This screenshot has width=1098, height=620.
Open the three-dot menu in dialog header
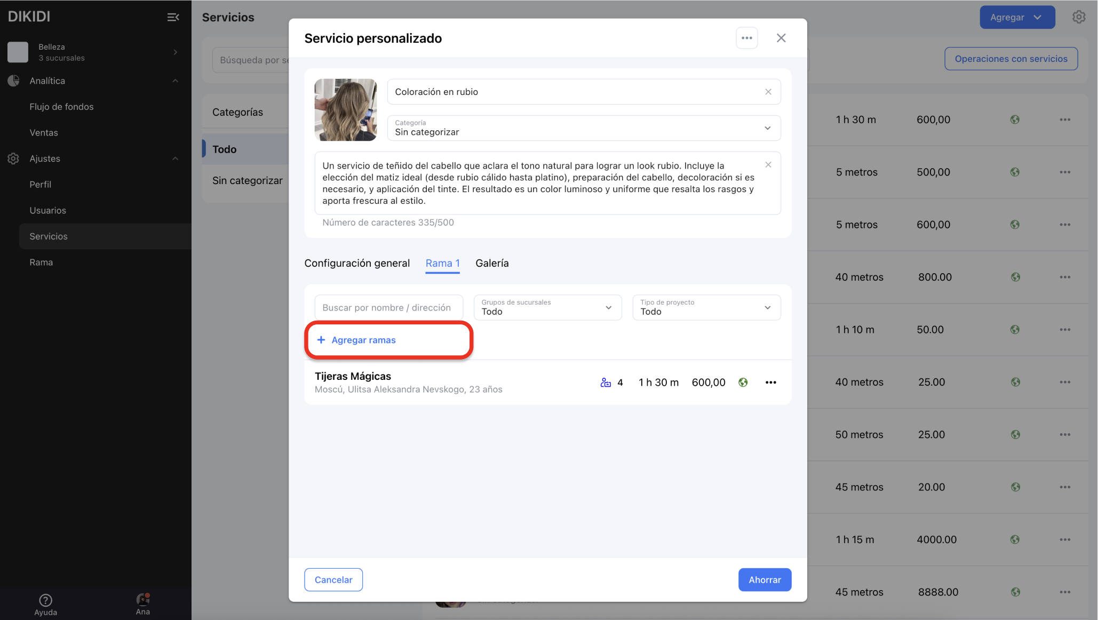click(x=746, y=38)
